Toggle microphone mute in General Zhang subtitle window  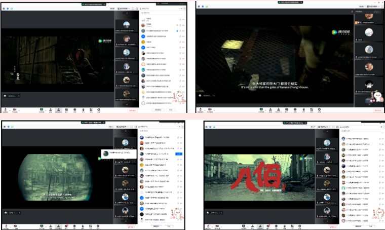pyautogui.click(x=201, y=110)
